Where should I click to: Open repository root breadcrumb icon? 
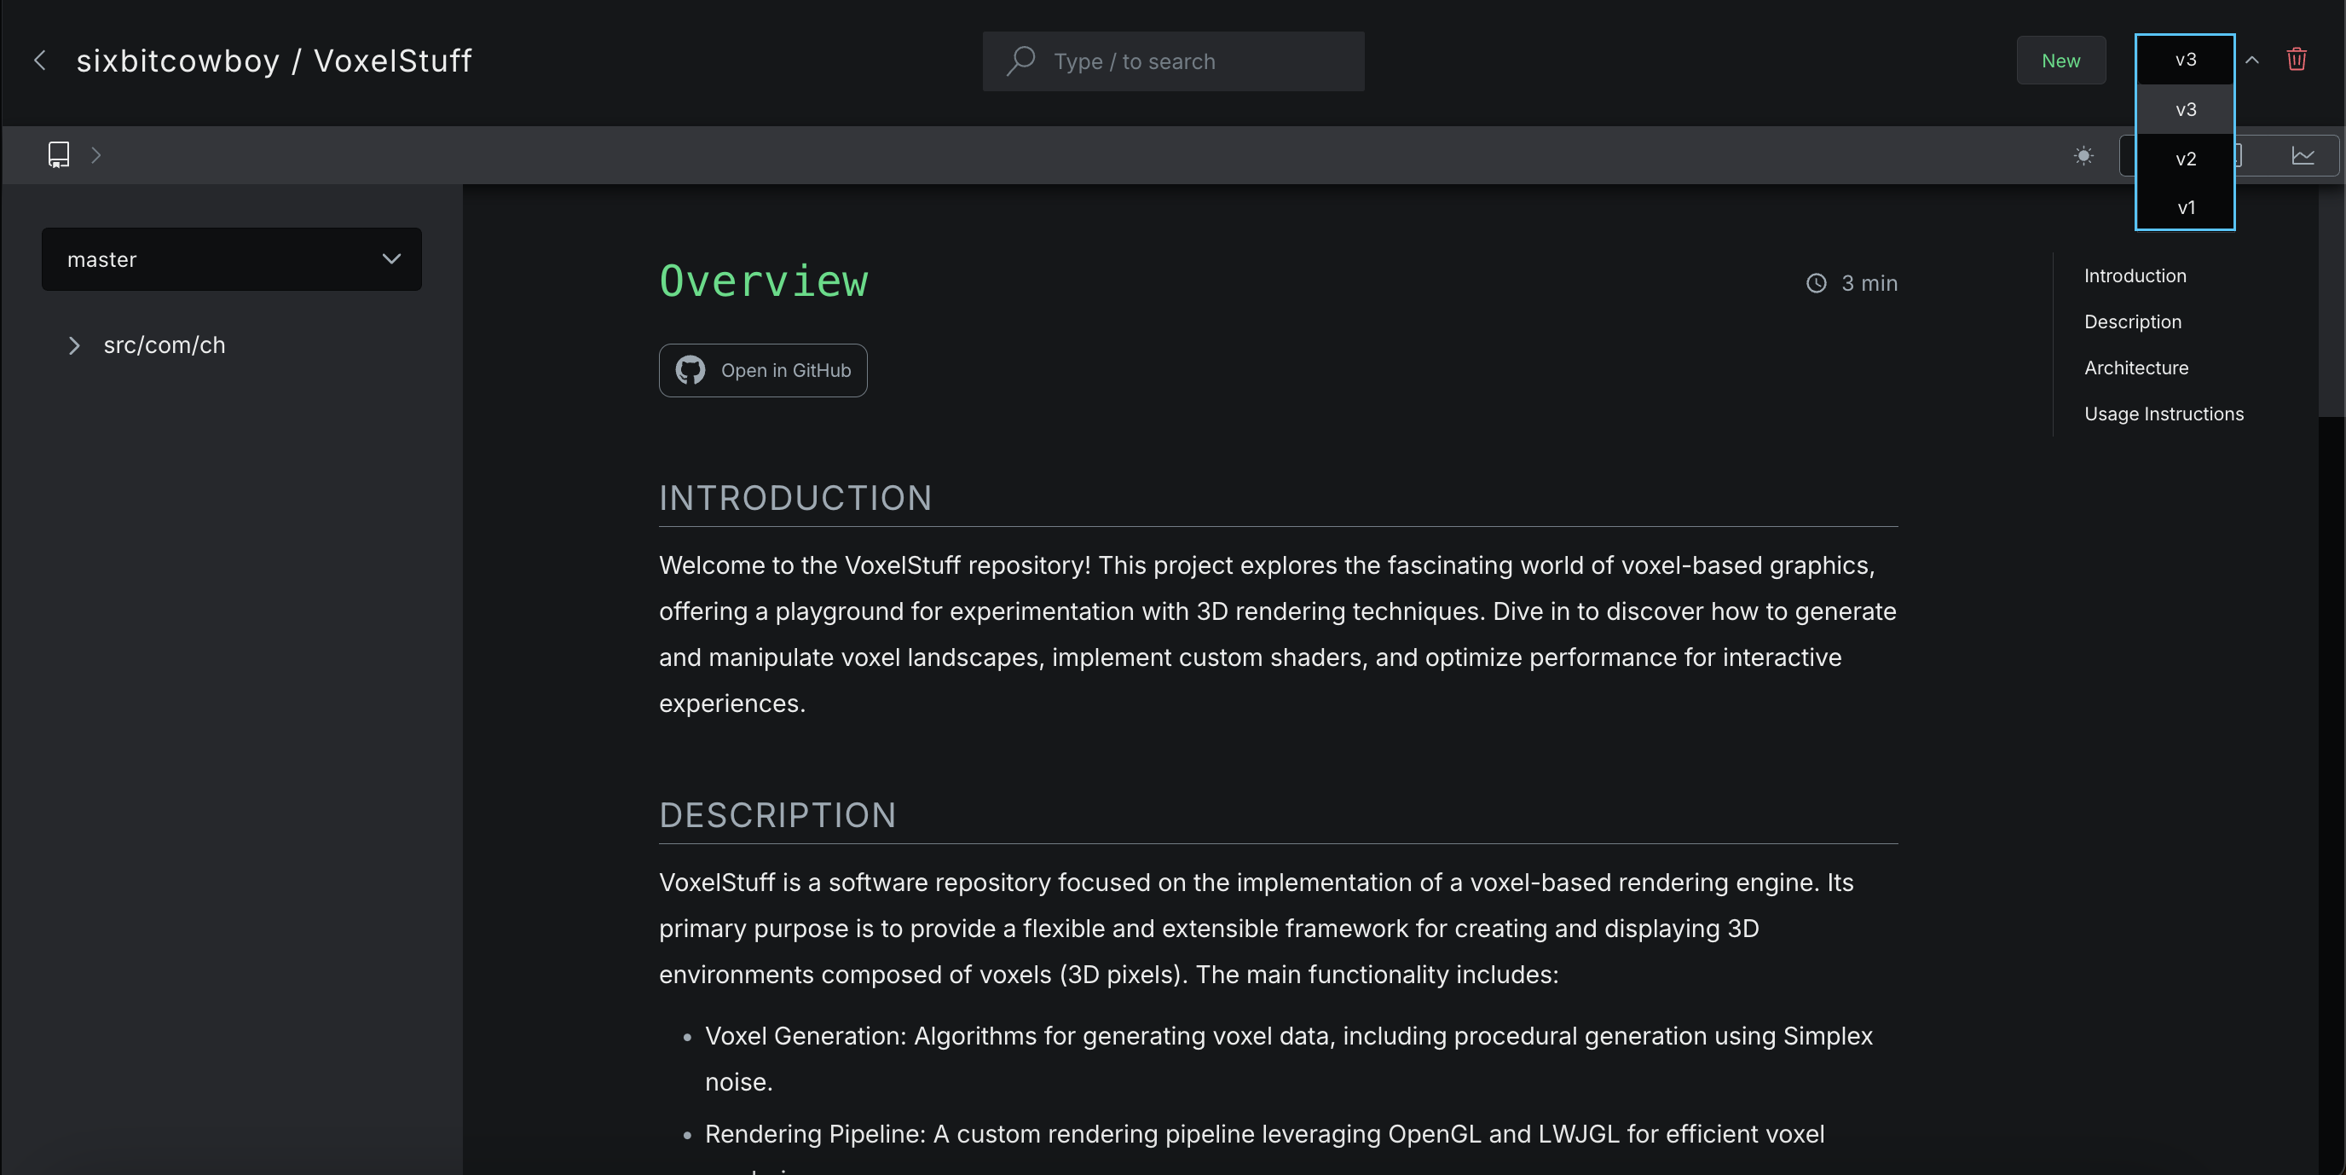pos(59,155)
